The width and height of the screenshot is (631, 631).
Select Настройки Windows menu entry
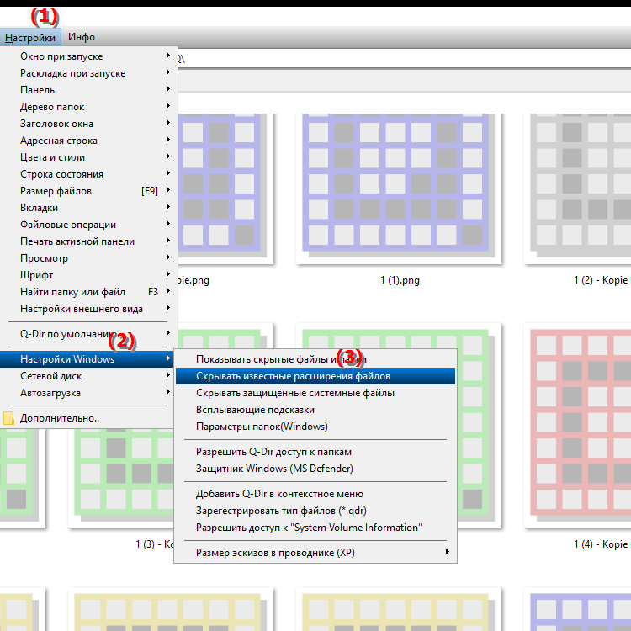coord(88,359)
